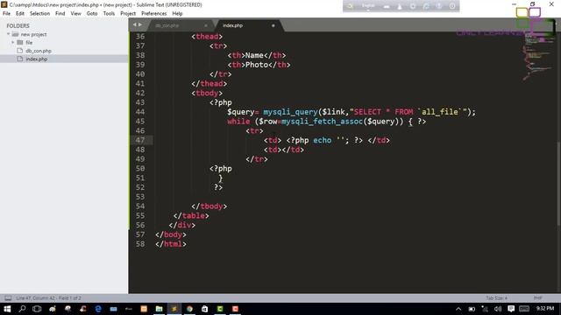Click the battery tray icon
The height and width of the screenshot is (315, 561).
pyautogui.click(x=472, y=309)
